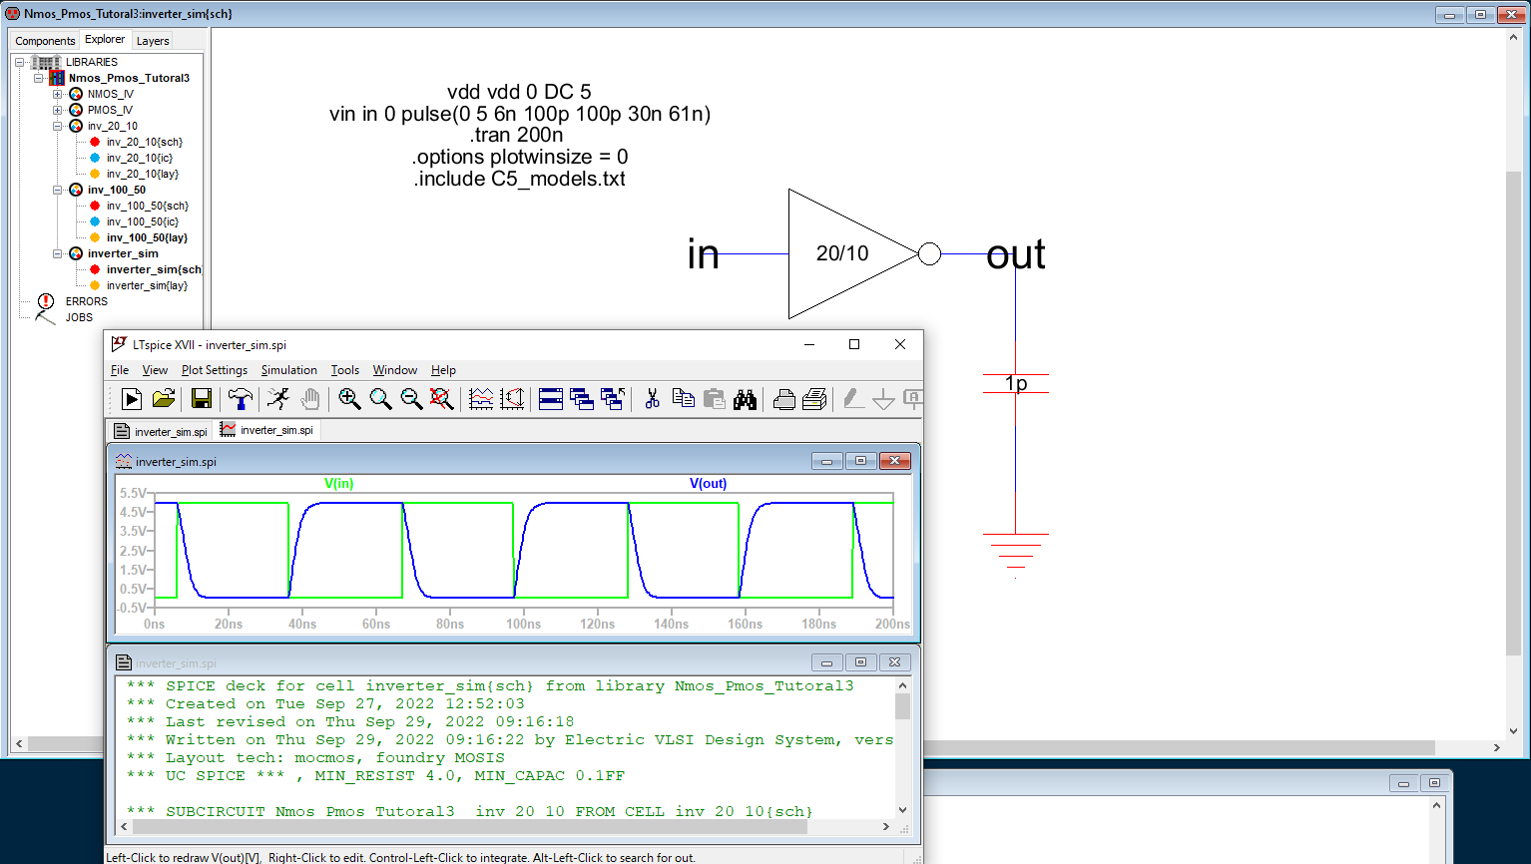Screen dimensions: 1531x864
Task: Click the SPICE pulse source text line
Action: click(x=520, y=114)
